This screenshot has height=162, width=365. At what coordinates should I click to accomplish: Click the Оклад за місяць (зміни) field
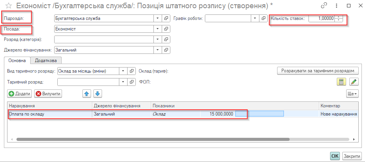pyautogui.click(x=88, y=71)
